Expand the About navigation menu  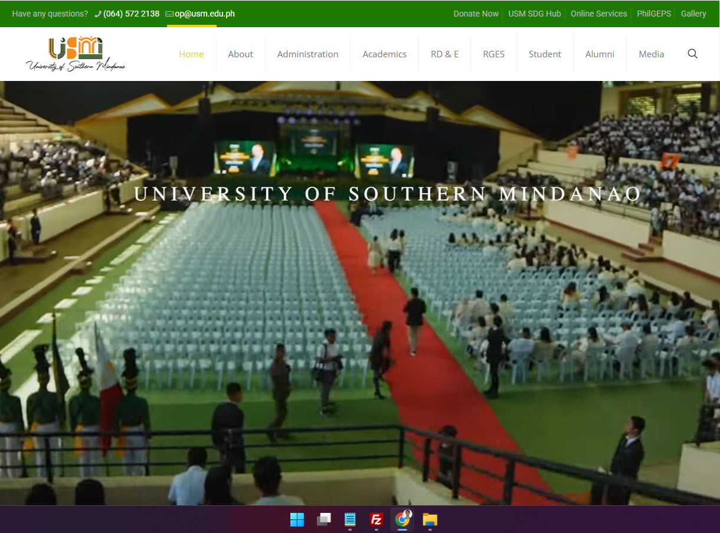tap(240, 54)
